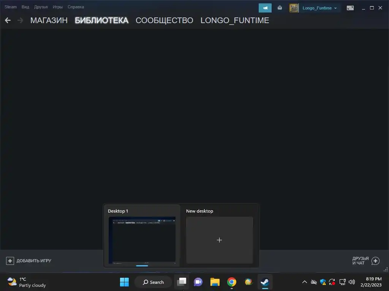The image size is (389, 291).
Task: Click the Task View taskbar icon
Action: pyautogui.click(x=182, y=282)
